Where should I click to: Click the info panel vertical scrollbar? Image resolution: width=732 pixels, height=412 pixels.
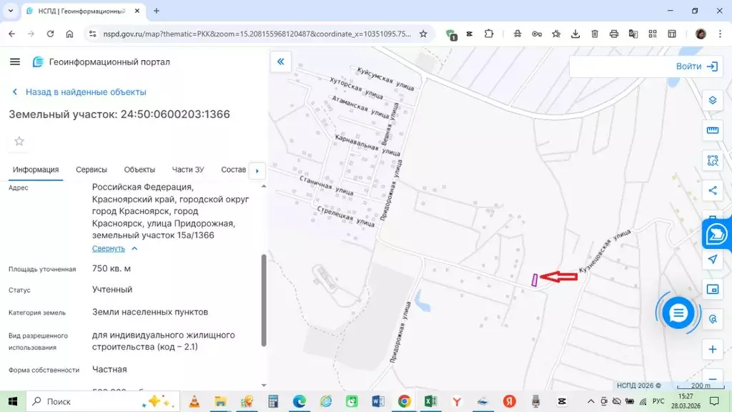click(x=264, y=300)
